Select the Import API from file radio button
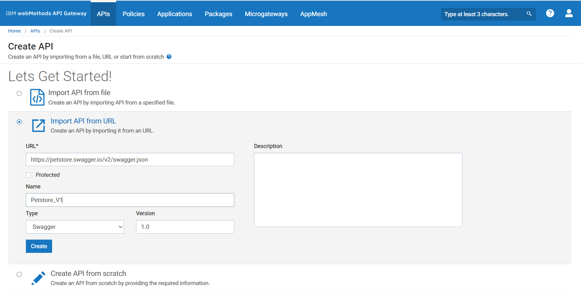Image resolution: width=581 pixels, height=292 pixels. [x=19, y=93]
